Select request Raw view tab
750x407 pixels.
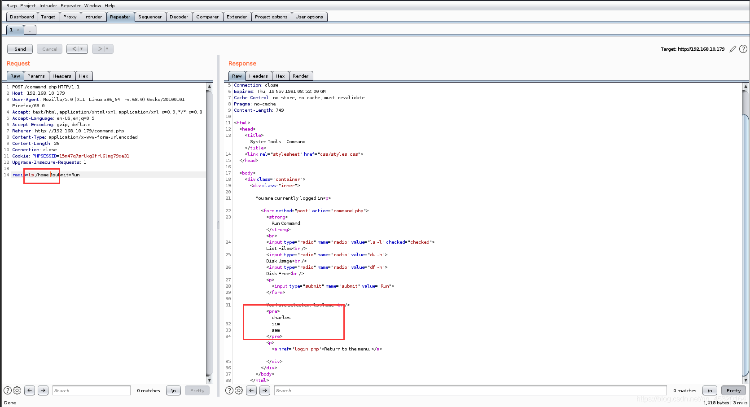pos(15,76)
